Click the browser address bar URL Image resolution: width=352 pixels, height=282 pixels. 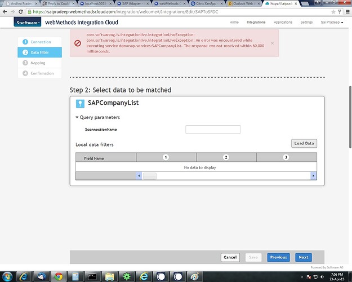coord(126,12)
